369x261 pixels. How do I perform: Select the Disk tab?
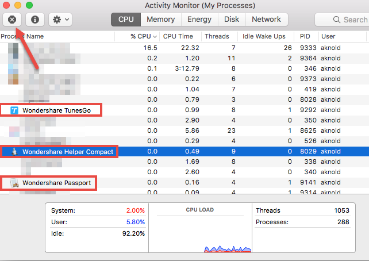pyautogui.click(x=232, y=20)
